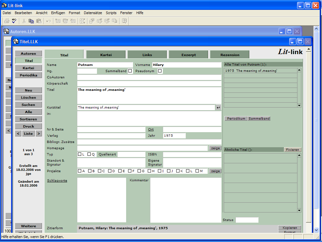This screenshot has width=322, height=242.
Task: Click the undo arrow icon
Action: [x=48, y=21]
